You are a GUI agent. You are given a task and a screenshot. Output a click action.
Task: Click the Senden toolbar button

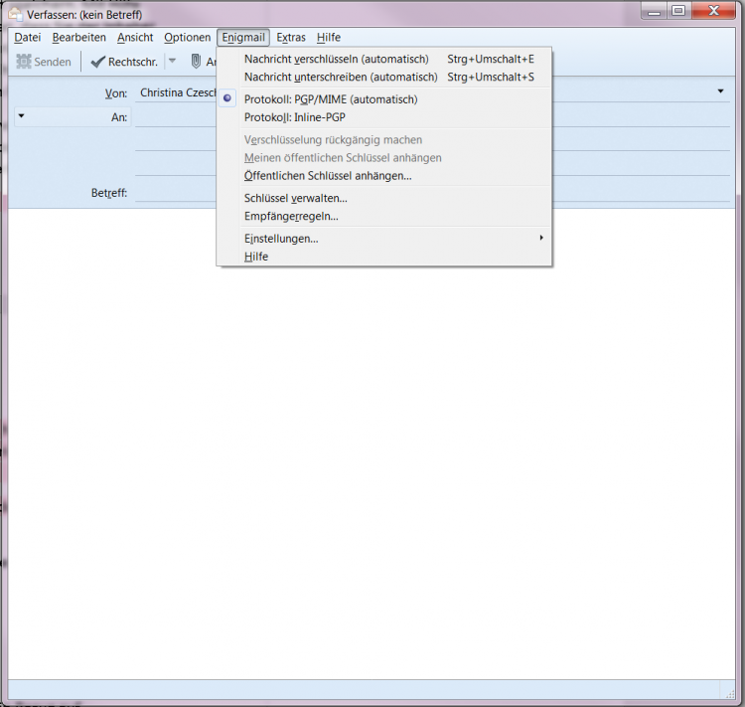44,62
